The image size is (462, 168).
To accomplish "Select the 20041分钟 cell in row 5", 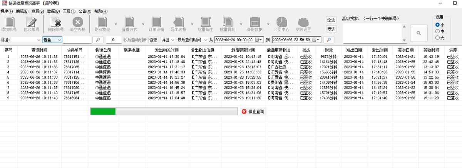I will [328, 77].
